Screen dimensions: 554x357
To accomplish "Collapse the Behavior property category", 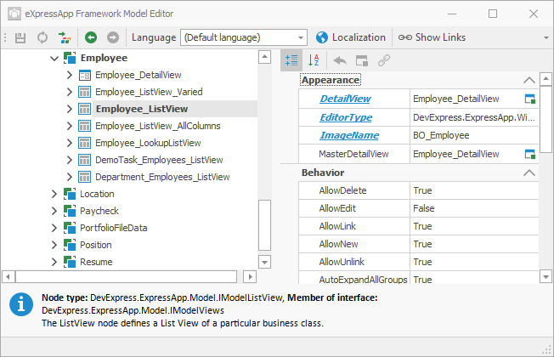I will tap(529, 173).
